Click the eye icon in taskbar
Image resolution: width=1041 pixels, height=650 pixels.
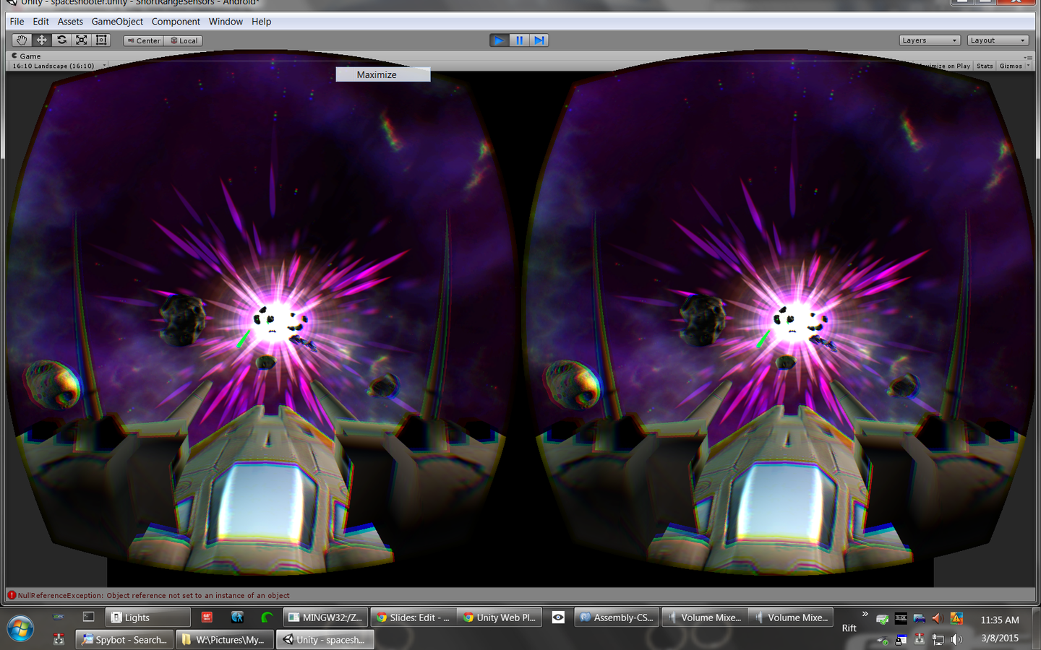[x=558, y=617]
